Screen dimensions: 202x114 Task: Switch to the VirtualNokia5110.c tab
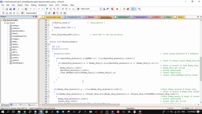[73, 17]
